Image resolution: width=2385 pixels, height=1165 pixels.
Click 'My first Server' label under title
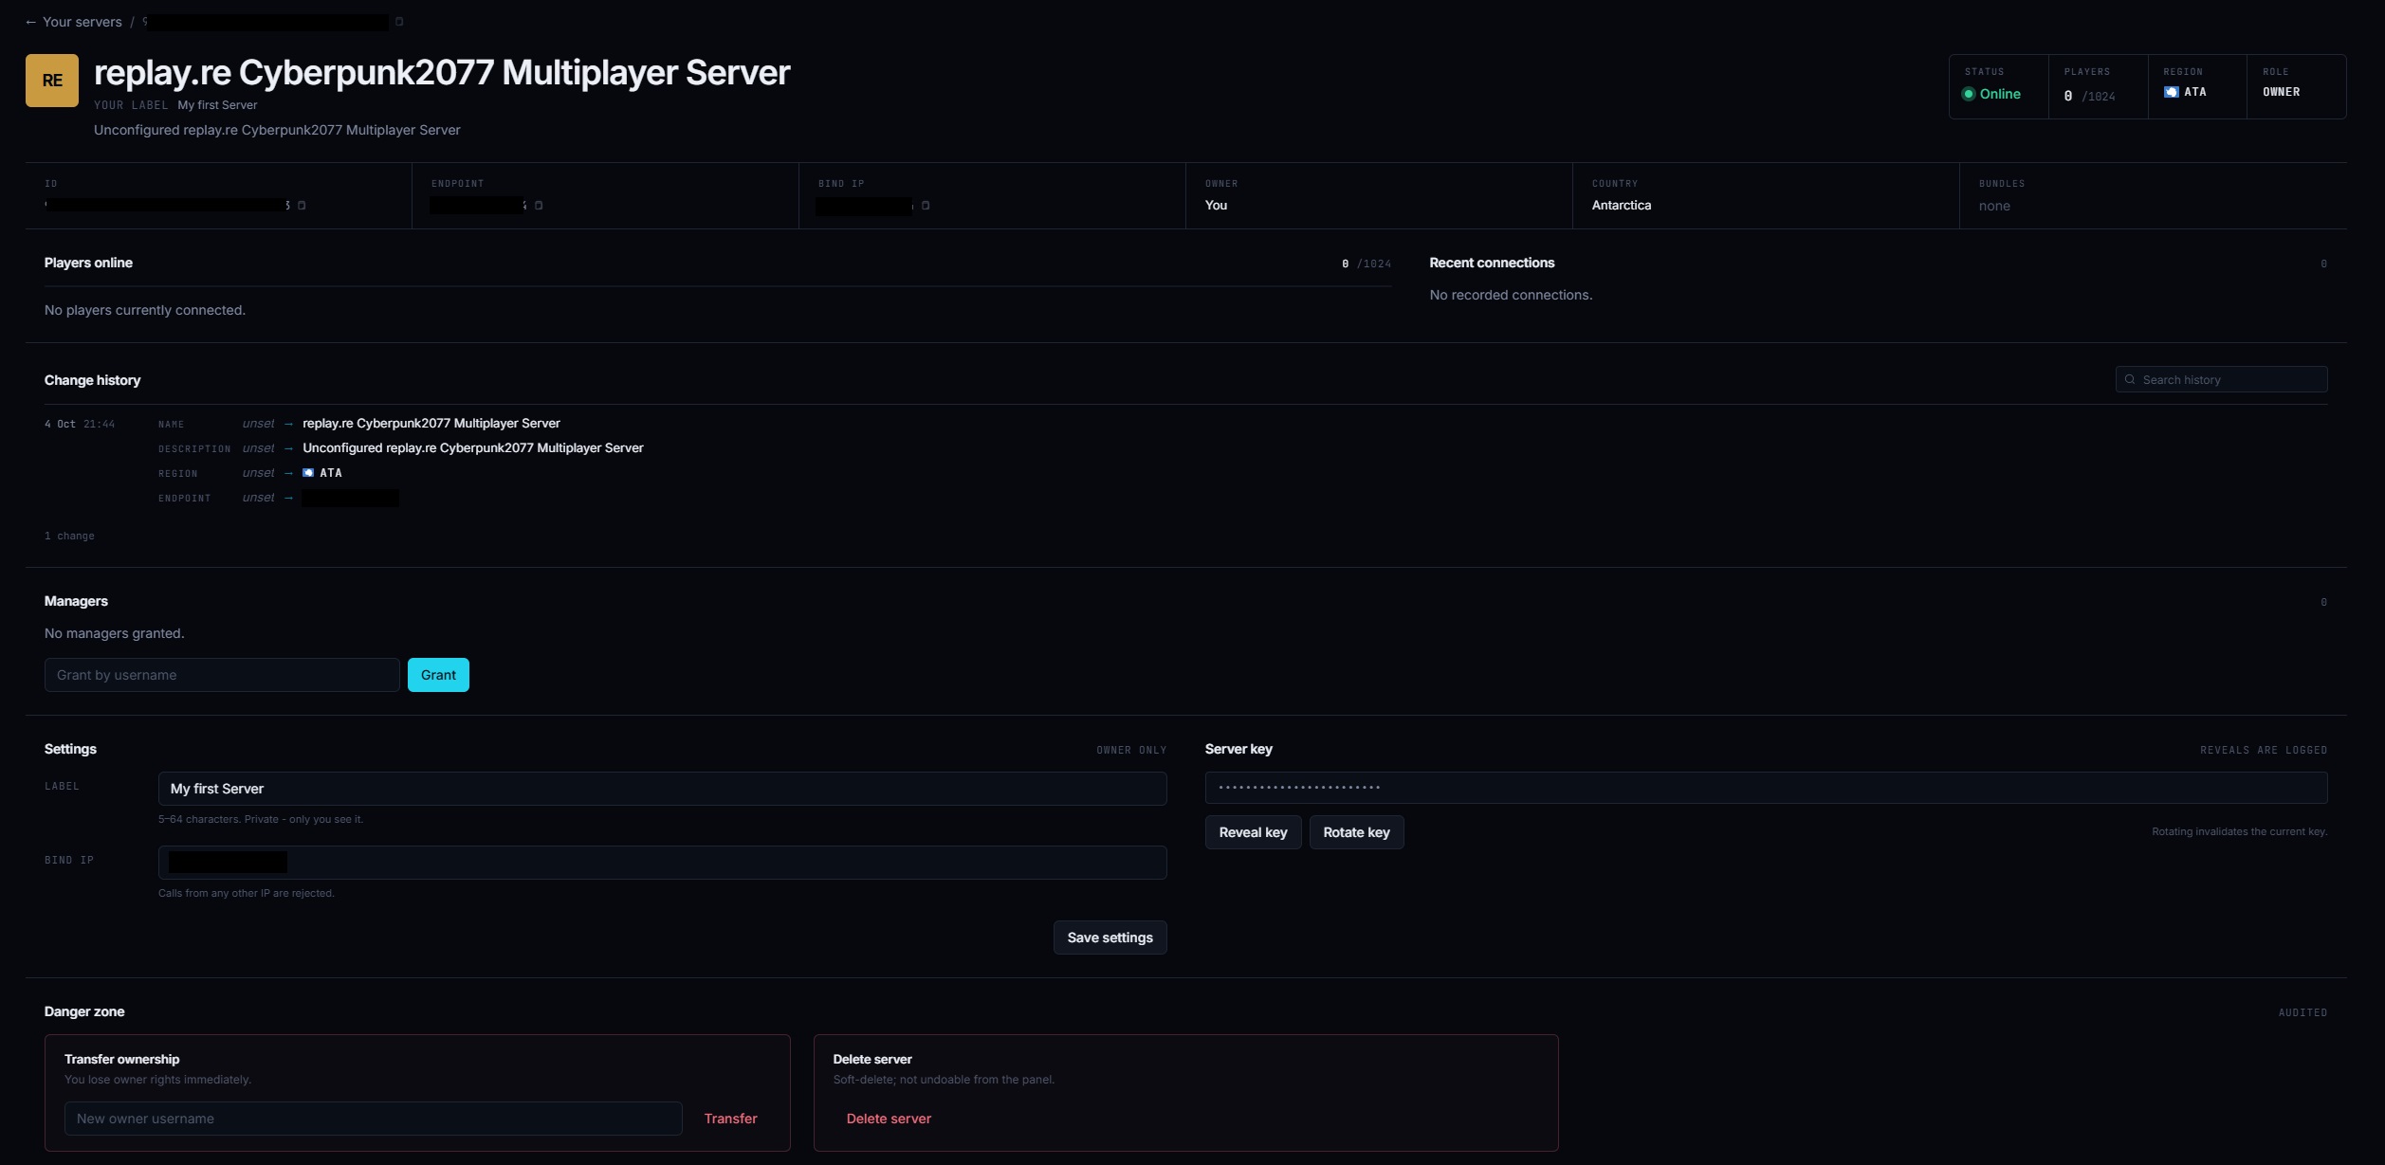click(x=217, y=105)
